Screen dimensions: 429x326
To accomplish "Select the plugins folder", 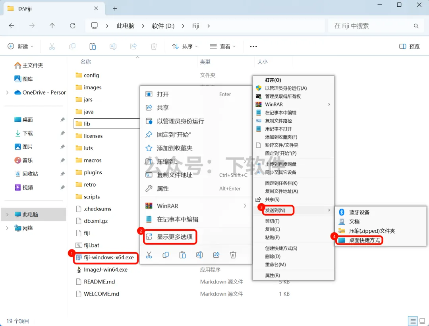I will [x=93, y=172].
